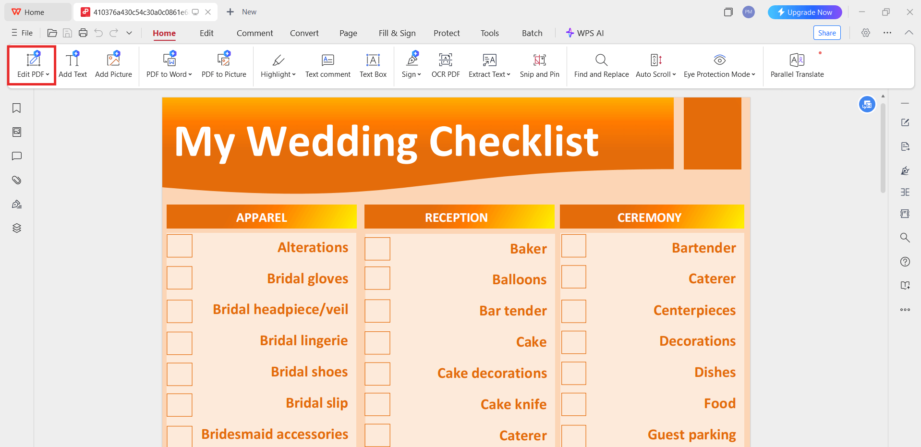Open the more options ellipsis menu

(887, 33)
